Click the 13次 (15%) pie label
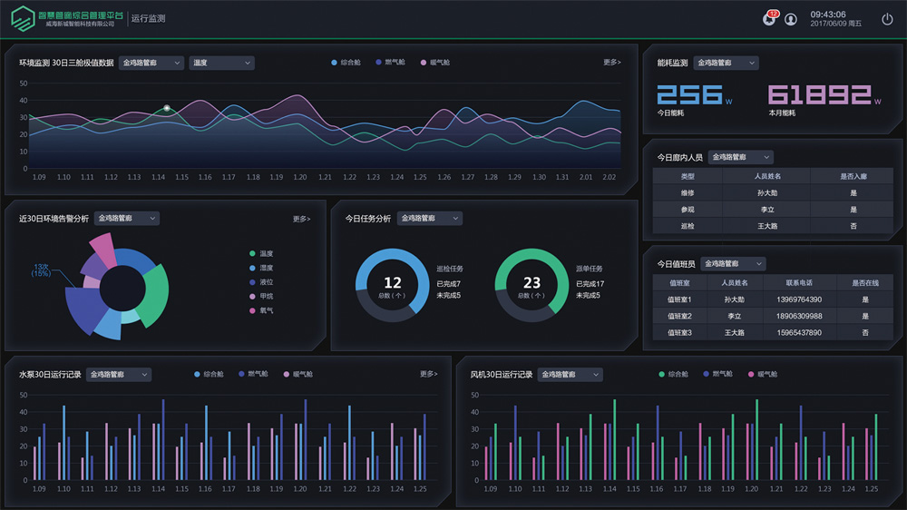Screen dimensions: 907x510 click(41, 270)
